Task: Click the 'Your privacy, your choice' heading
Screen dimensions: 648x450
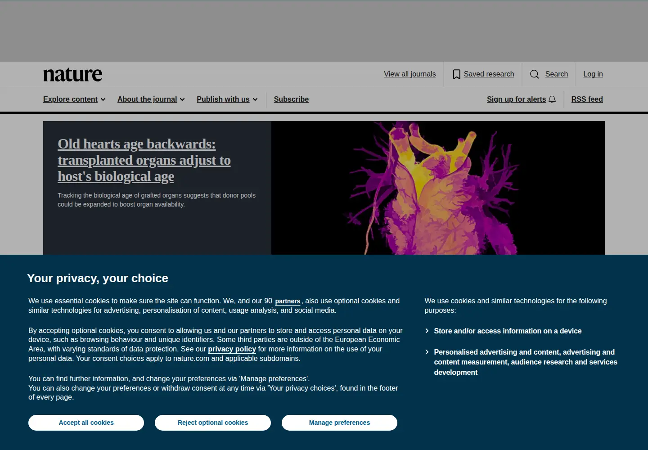Action: coord(98,278)
